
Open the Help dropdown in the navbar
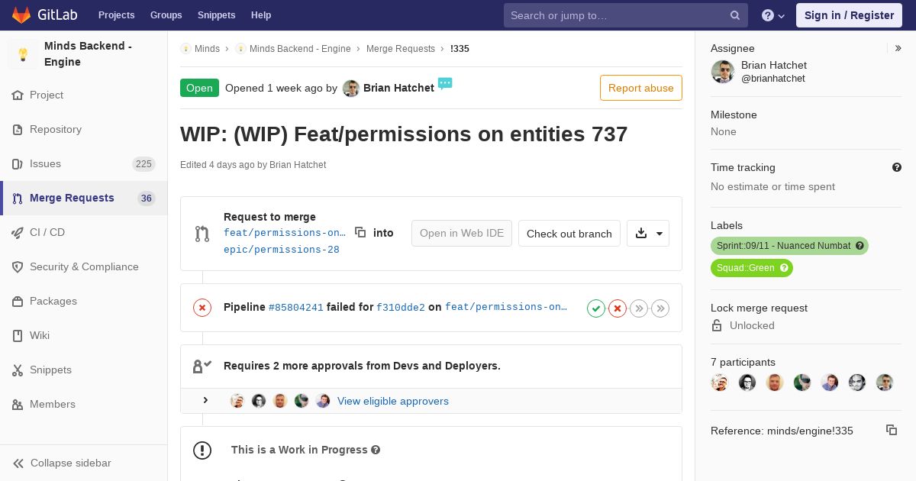(x=773, y=15)
